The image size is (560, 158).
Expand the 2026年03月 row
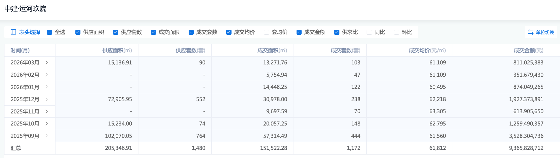47,62
